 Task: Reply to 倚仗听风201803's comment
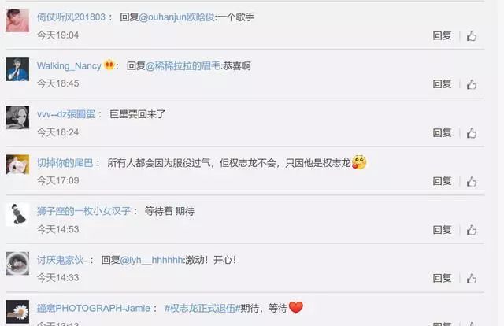443,35
